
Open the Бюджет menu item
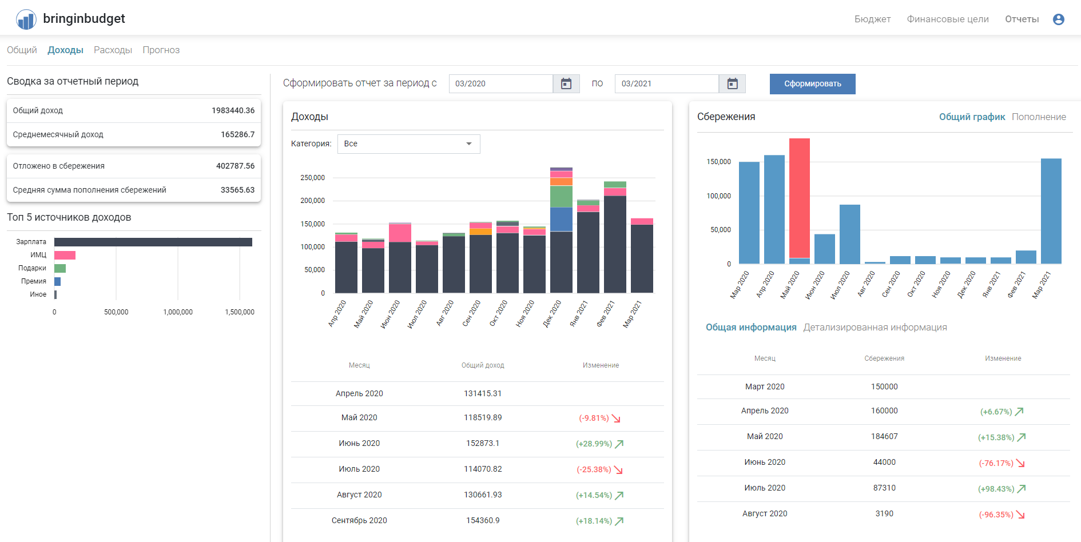click(872, 19)
